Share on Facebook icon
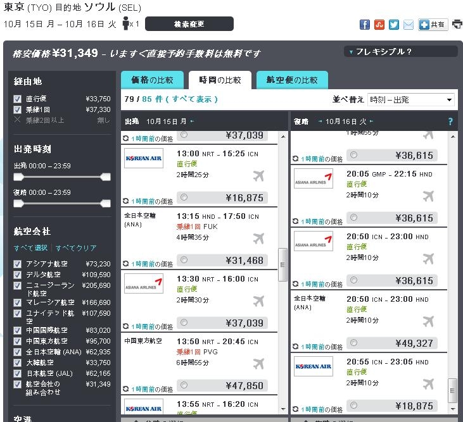The image size is (463, 422). coord(365,25)
